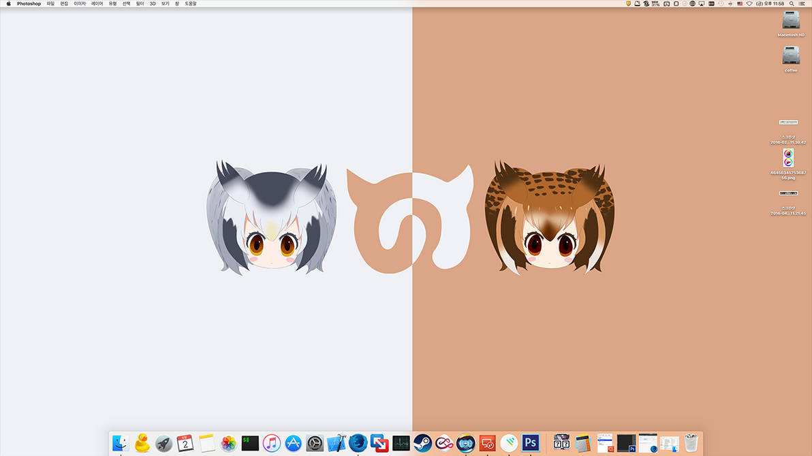Click the menu bar clock showing 11:58
The height and width of the screenshot is (456, 812).
[x=770, y=3]
